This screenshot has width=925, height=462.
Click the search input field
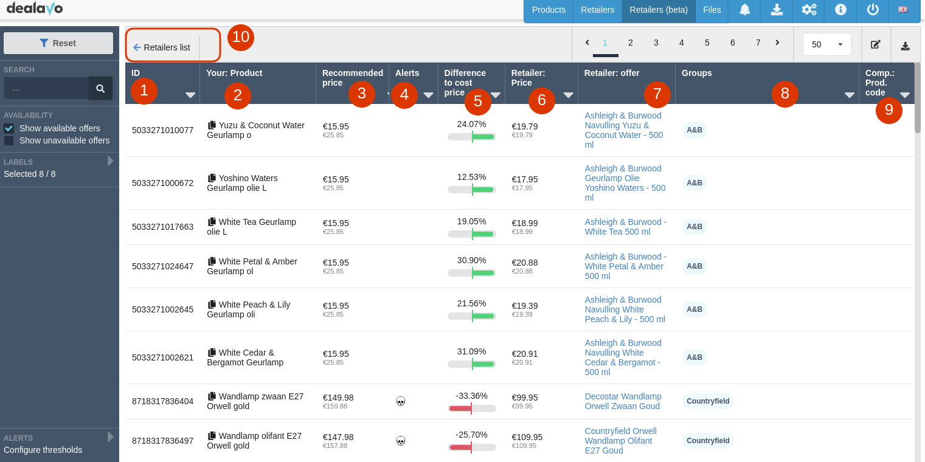tap(46, 88)
